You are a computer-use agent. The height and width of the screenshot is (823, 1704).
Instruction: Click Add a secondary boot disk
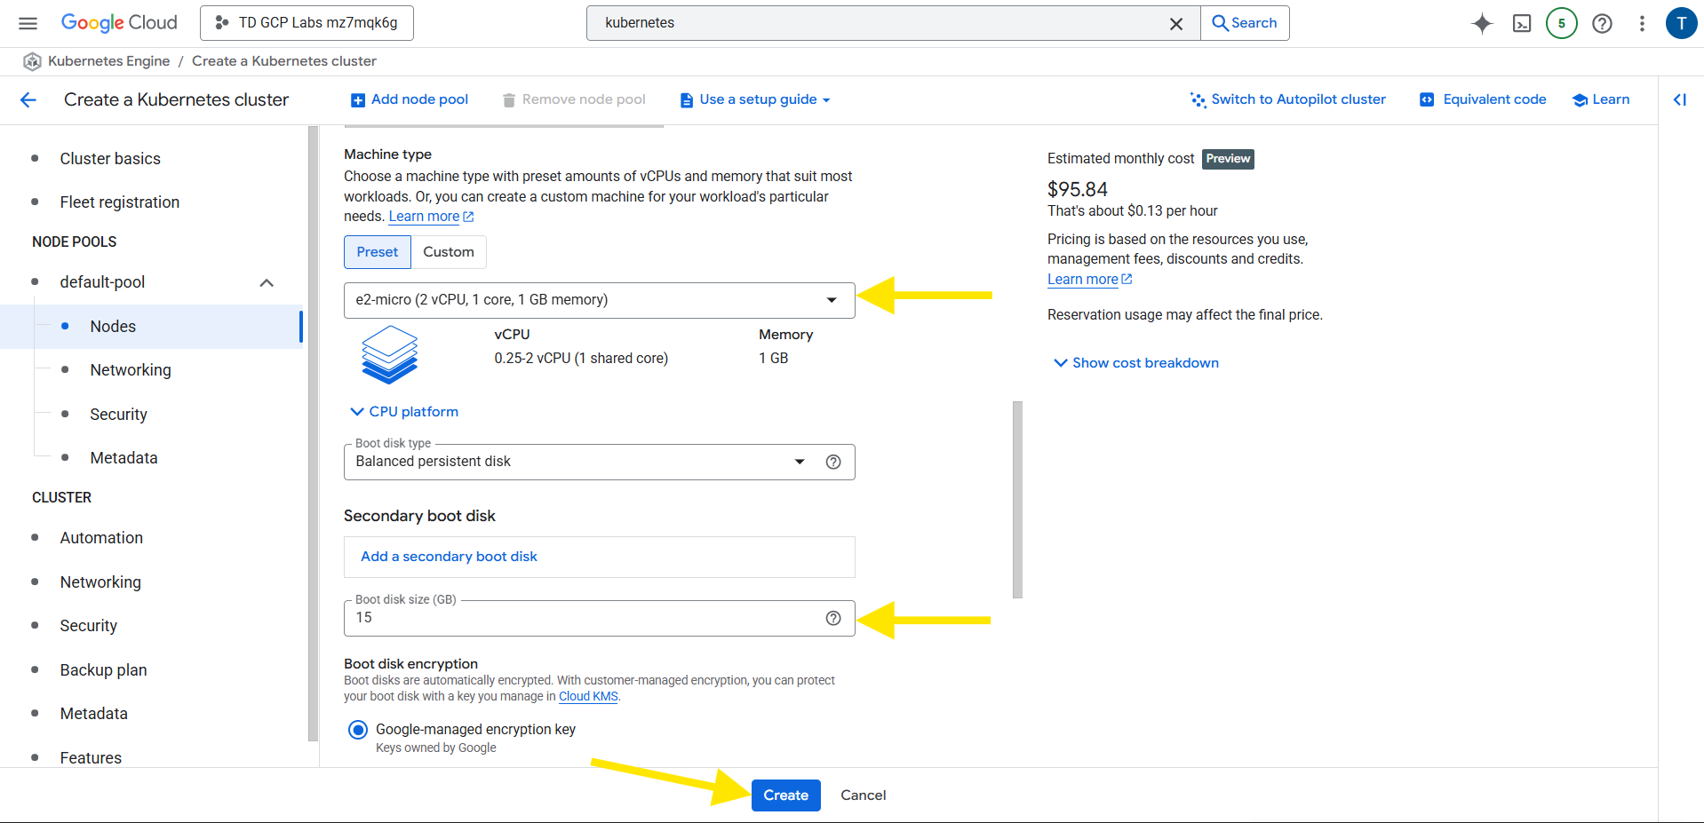[x=449, y=557]
